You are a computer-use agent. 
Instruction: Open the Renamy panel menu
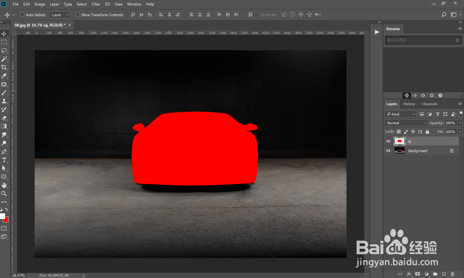(x=460, y=29)
